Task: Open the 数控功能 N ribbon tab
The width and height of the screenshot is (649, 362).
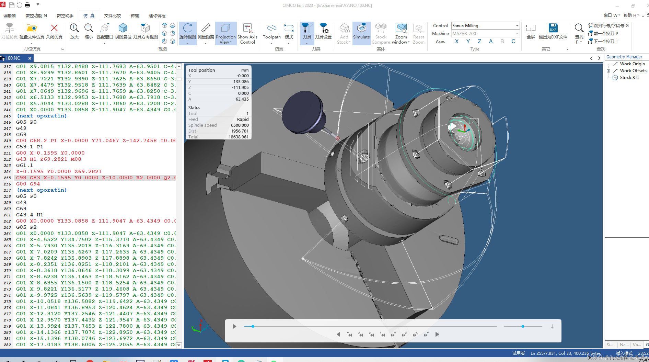Action: [x=36, y=15]
